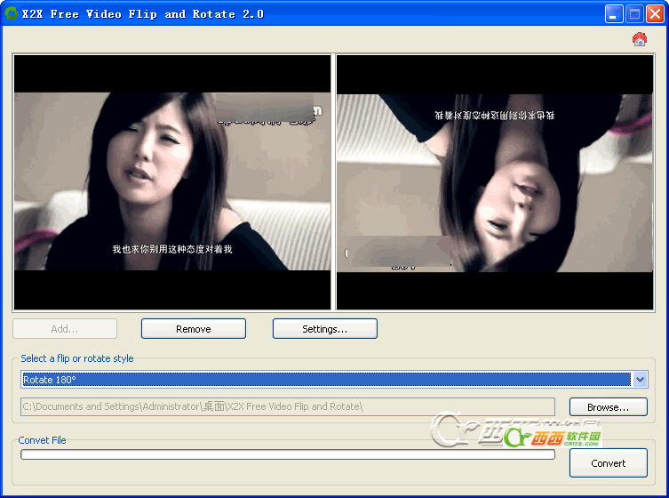Close the X2X Video Flip window
This screenshot has width=669, height=498.
tap(655, 14)
